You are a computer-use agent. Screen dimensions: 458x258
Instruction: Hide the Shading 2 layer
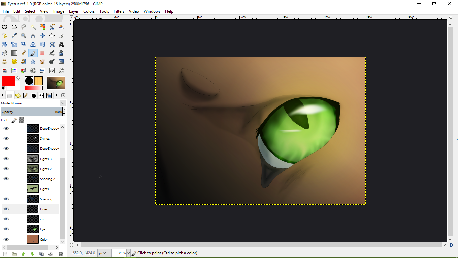point(6,179)
